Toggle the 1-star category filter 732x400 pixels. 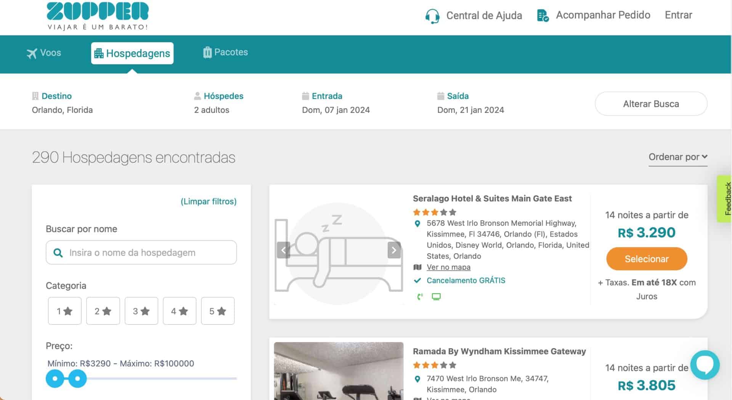coord(64,311)
